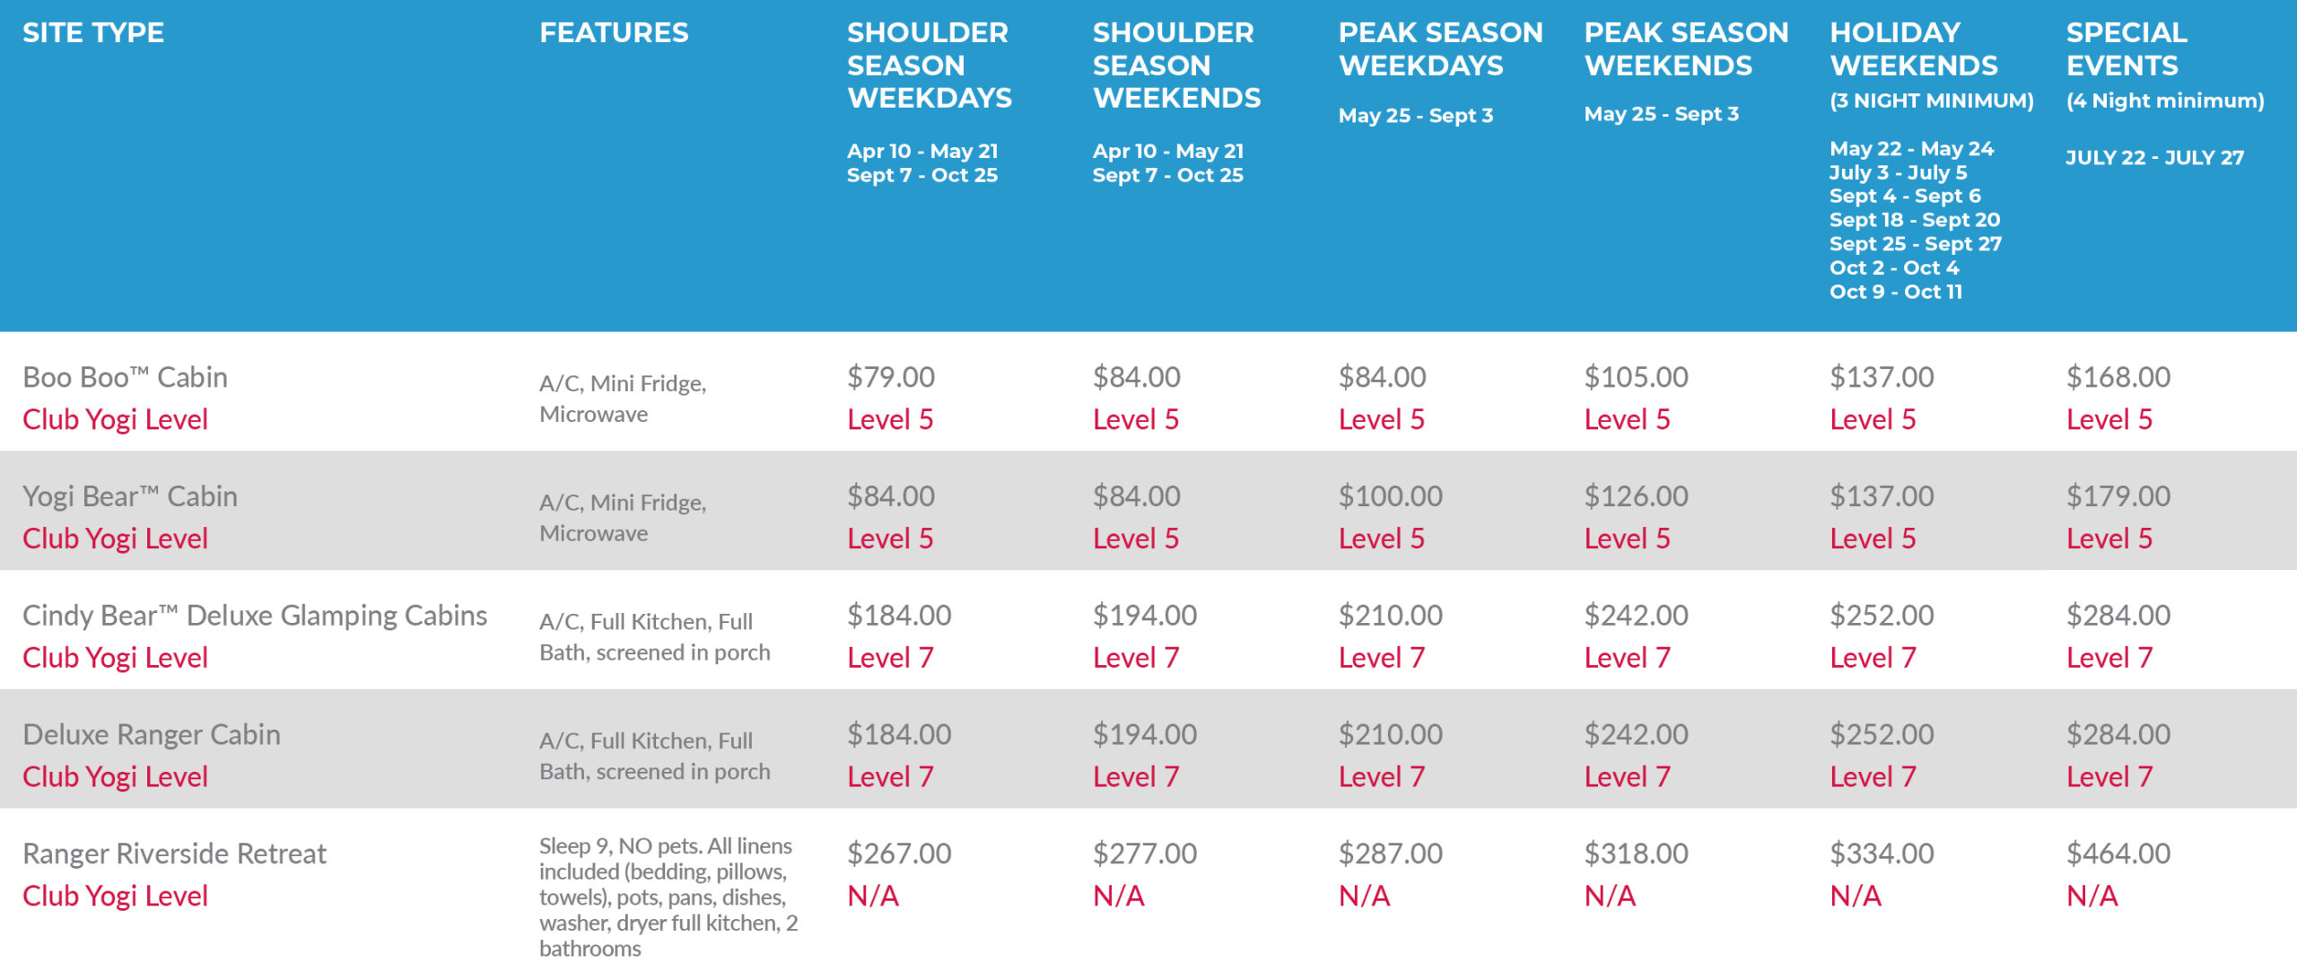Open Club Yogi Level under Deluxe Ranger Cabin
The width and height of the screenshot is (2297, 972).
pyautogui.click(x=115, y=776)
